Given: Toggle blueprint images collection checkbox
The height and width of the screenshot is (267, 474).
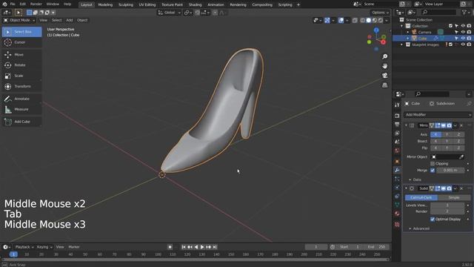Looking at the screenshot, I should [x=451, y=44].
